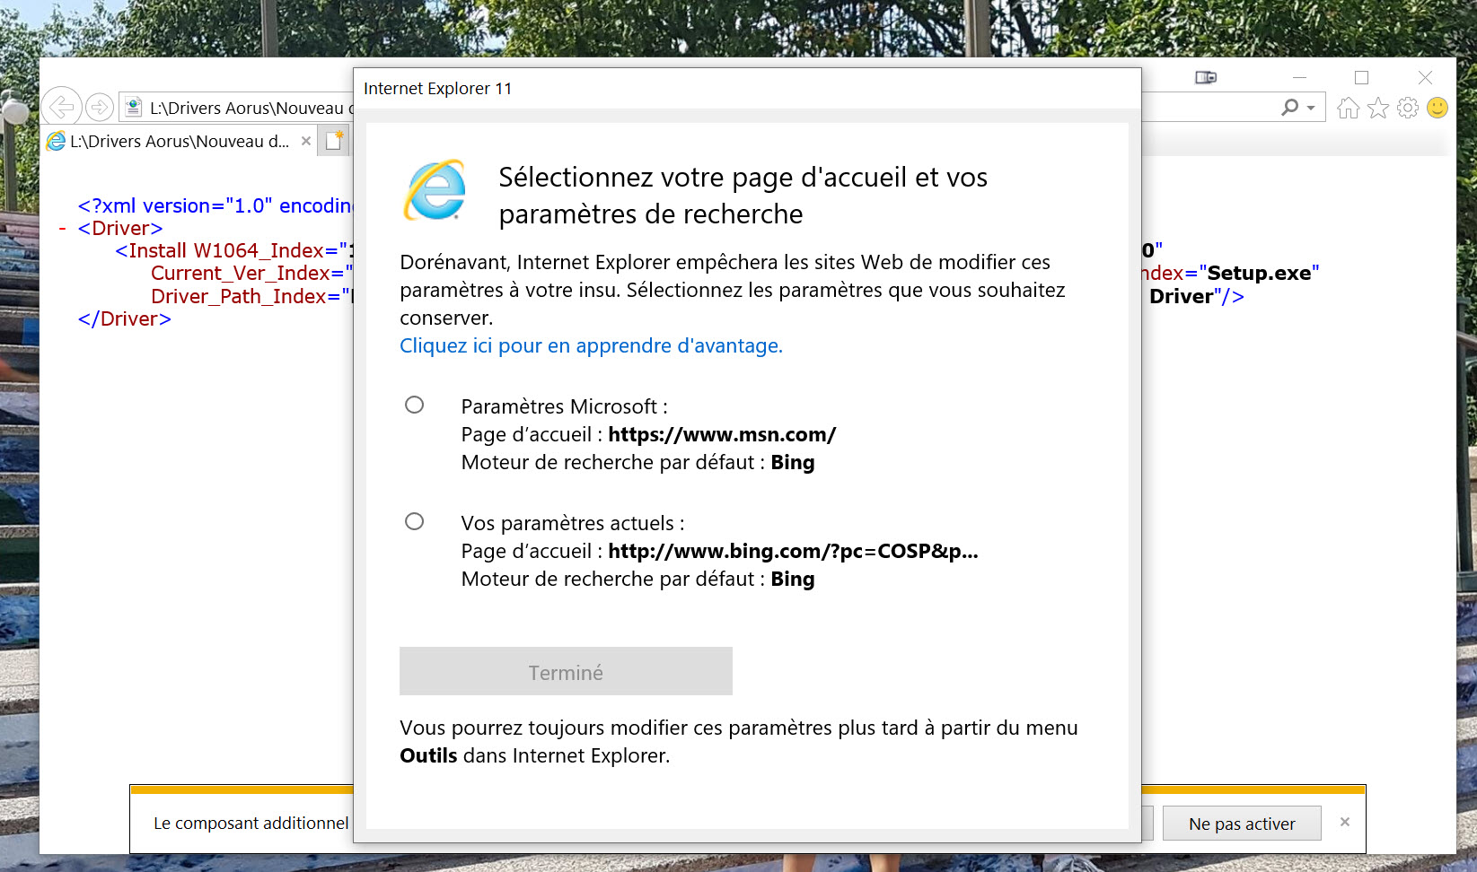Collapse the Driver XML node

[62, 229]
